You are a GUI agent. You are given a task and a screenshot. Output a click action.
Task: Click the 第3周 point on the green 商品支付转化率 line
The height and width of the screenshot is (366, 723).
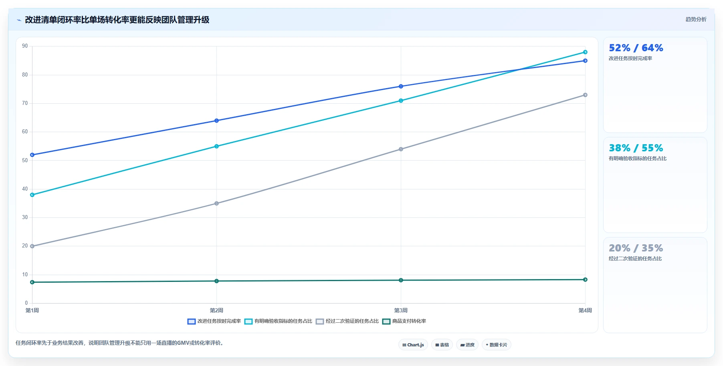(401, 280)
